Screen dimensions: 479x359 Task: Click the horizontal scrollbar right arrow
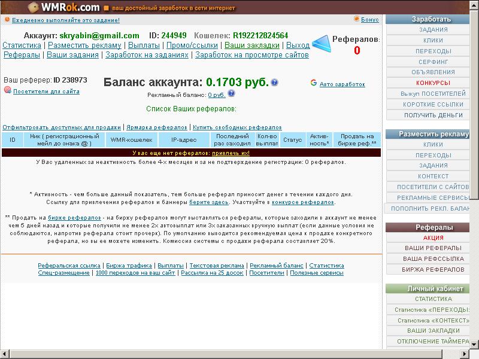[465, 354]
